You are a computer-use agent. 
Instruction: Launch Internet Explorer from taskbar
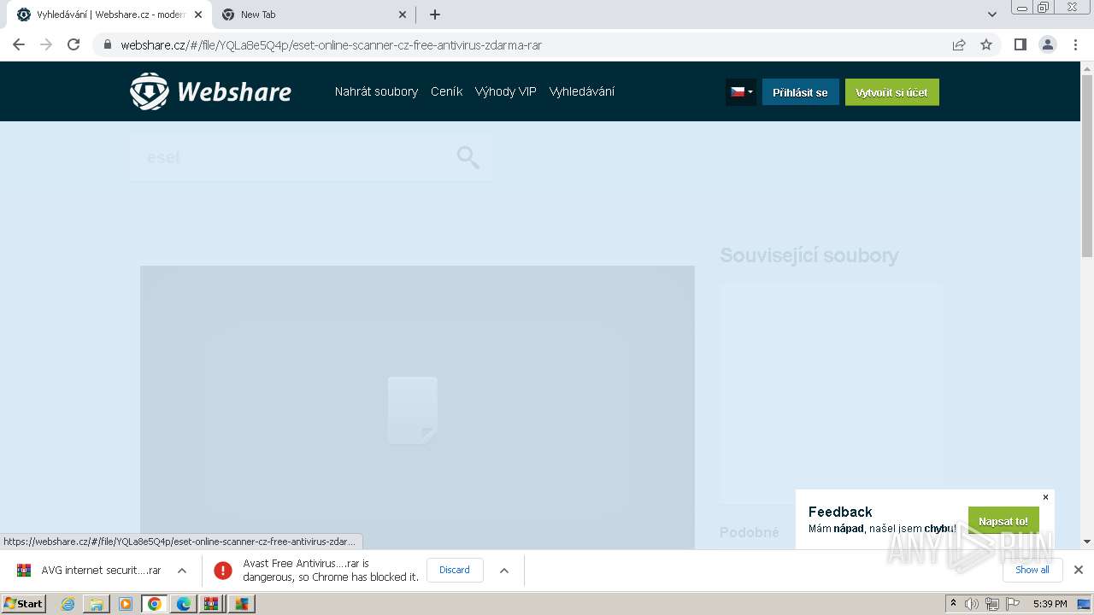(x=68, y=604)
